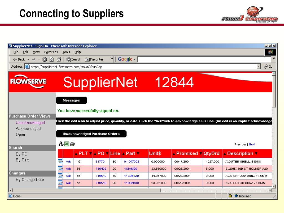
Task: Expand Google toolbar overflow chevron
Action: click(274, 58)
